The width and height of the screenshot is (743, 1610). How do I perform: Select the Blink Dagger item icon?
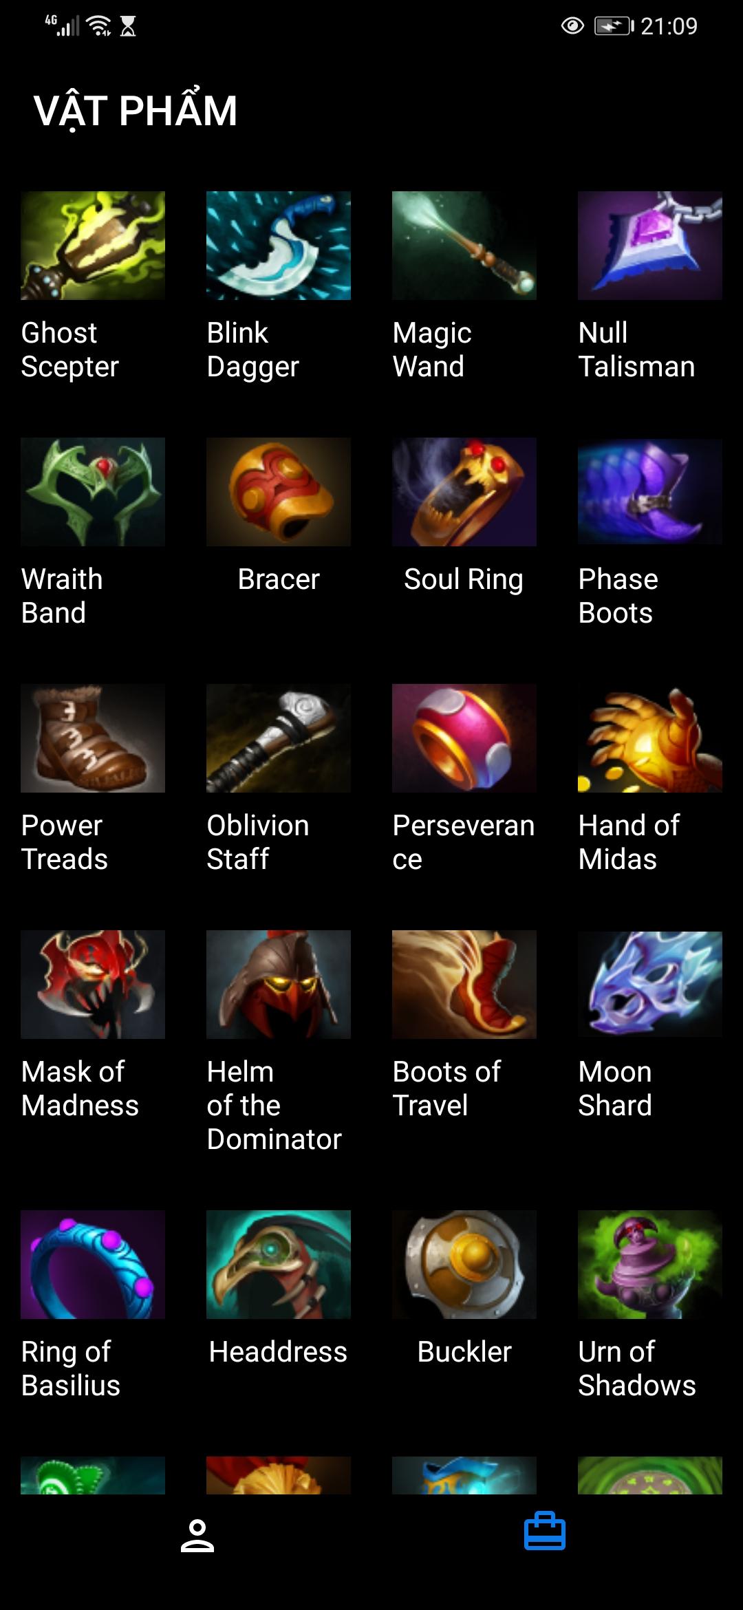click(x=279, y=246)
